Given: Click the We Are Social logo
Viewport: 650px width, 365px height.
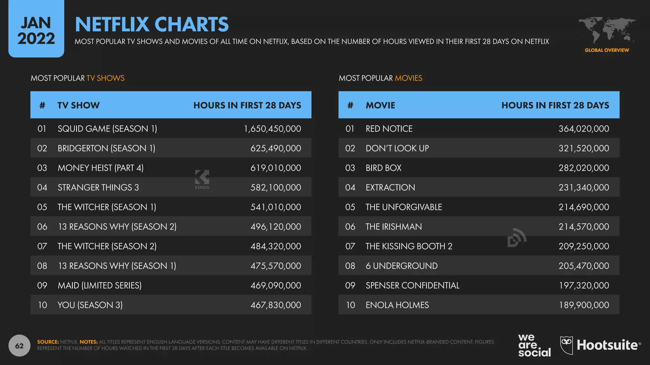Looking at the screenshot, I should pyautogui.click(x=534, y=345).
